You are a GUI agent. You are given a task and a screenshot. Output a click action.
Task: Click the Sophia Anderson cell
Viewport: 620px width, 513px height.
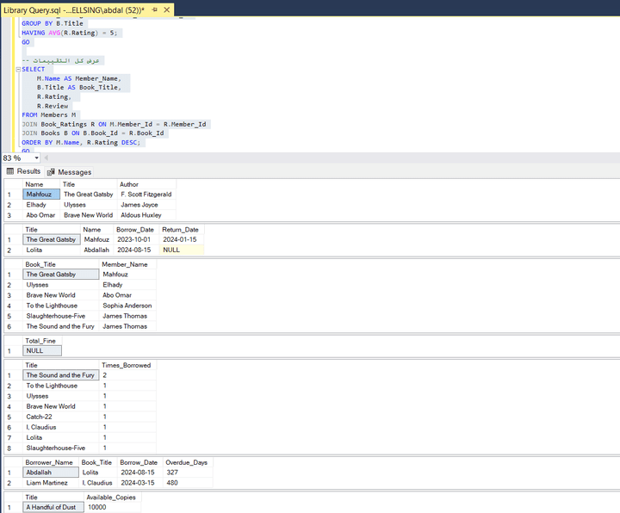(127, 306)
